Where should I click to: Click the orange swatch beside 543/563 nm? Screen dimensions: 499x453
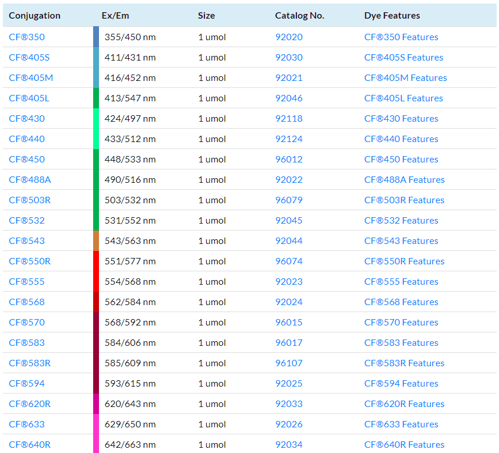[x=96, y=240]
